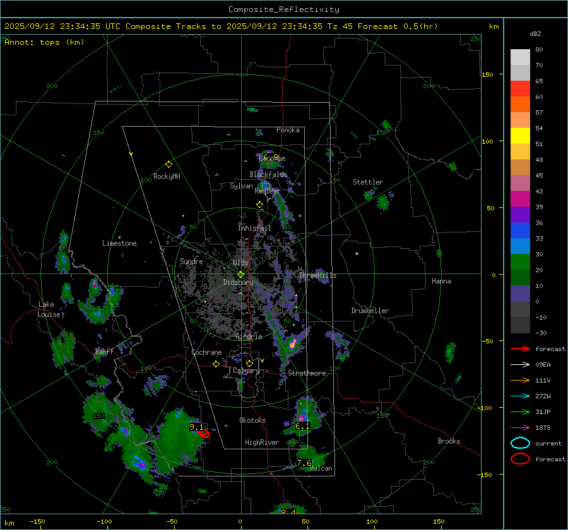
Task: Click the yellow diamond marker below RedDeer
Action: tap(259, 205)
